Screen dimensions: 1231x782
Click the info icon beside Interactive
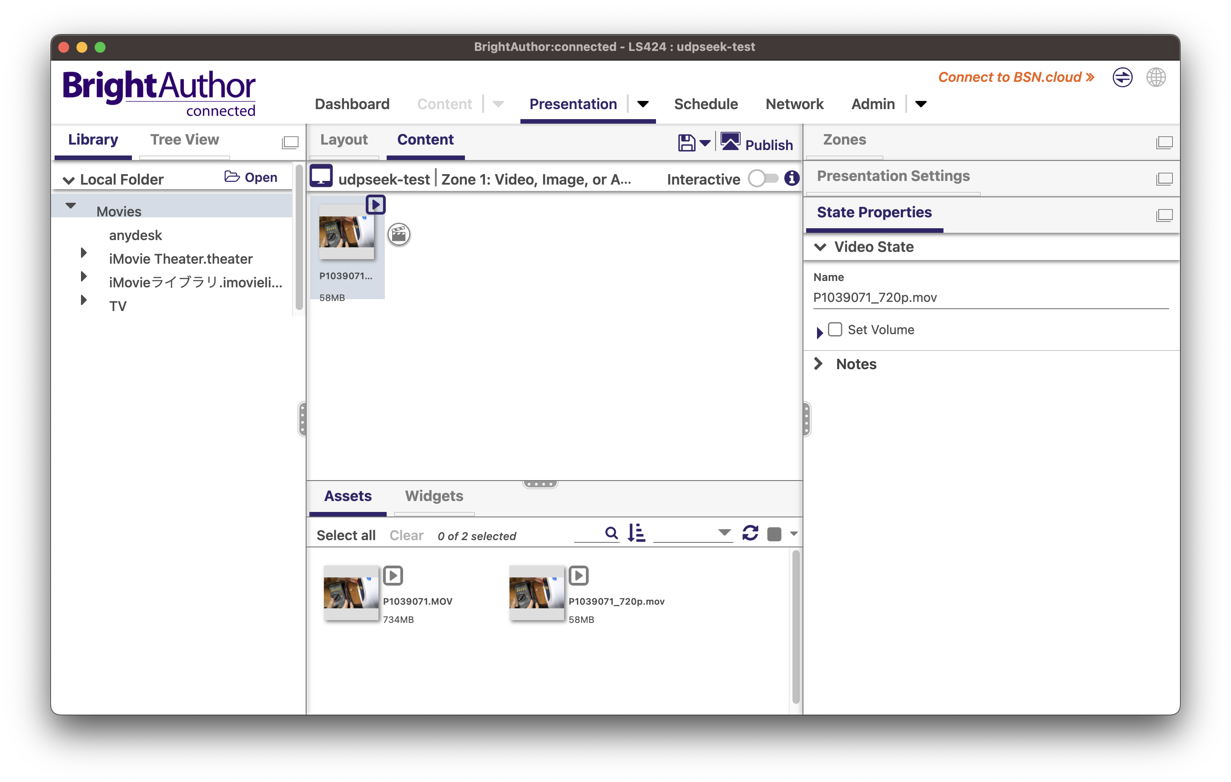click(792, 178)
